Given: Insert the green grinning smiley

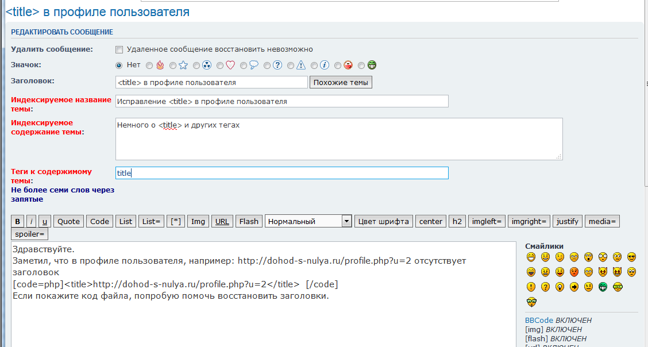Looking at the screenshot, I should click(x=603, y=287).
